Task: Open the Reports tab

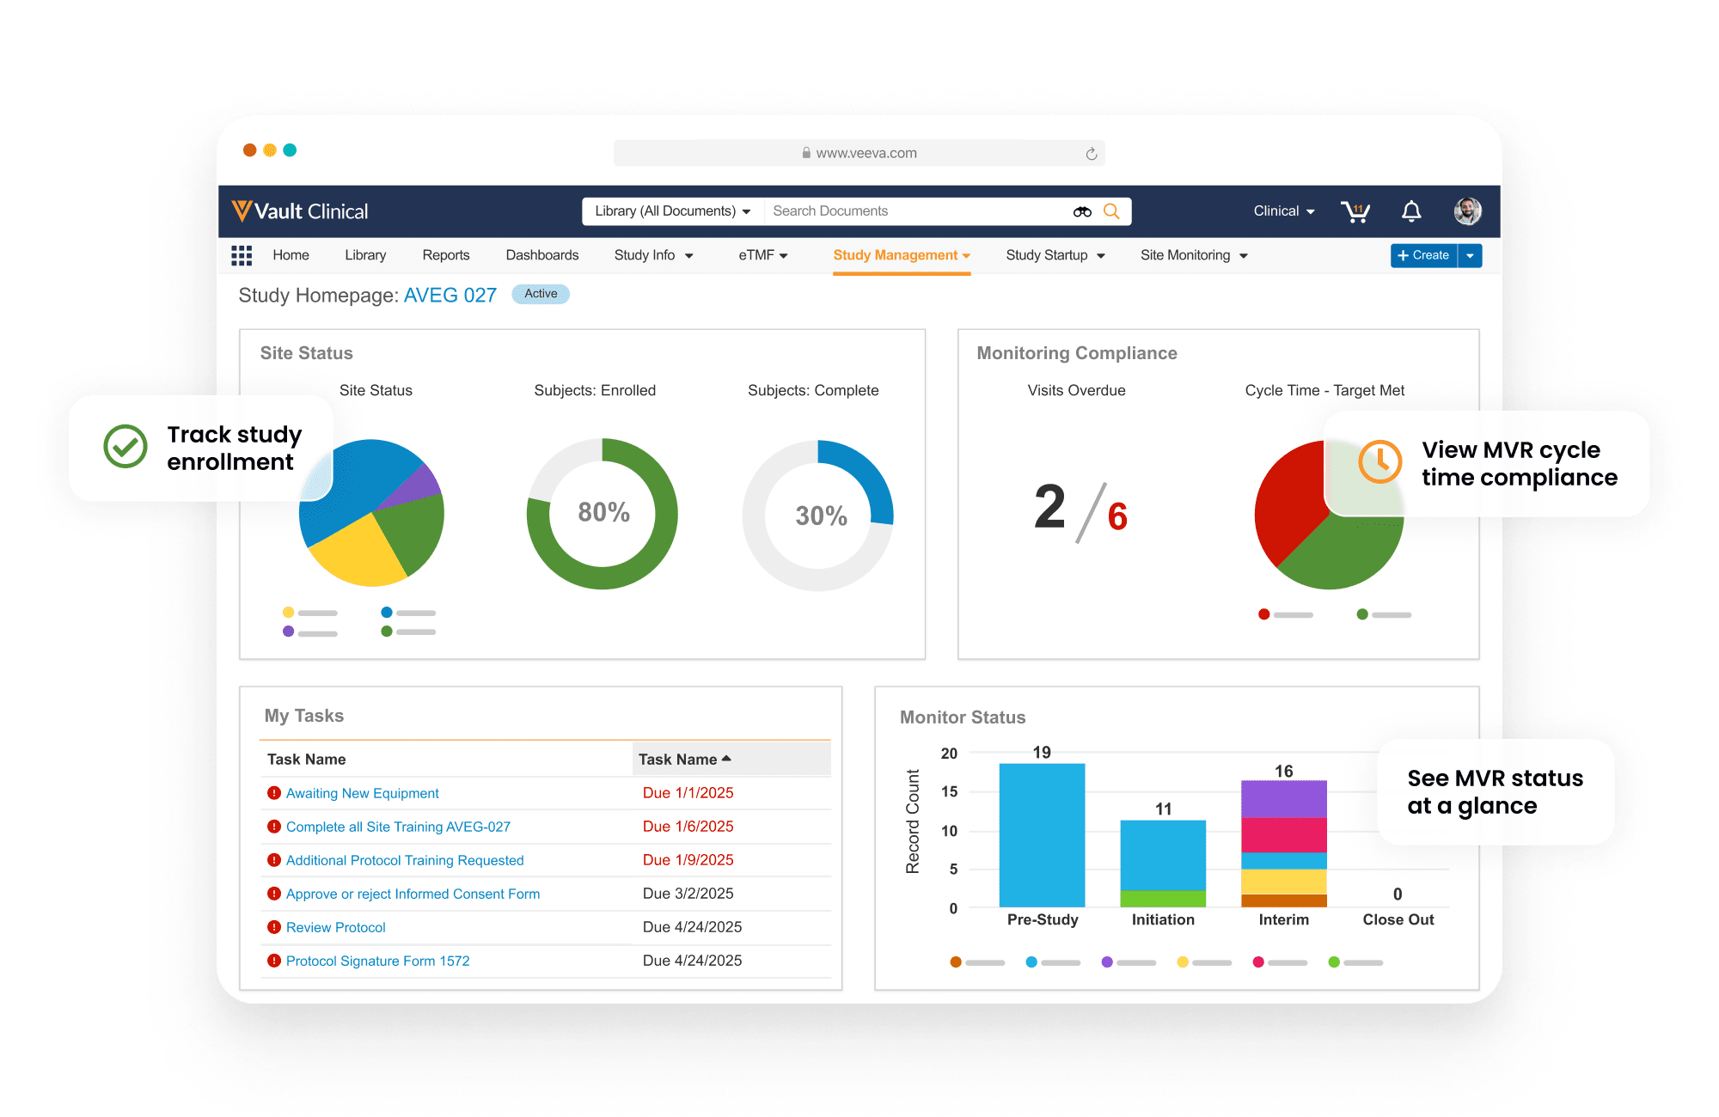Action: coord(446,255)
